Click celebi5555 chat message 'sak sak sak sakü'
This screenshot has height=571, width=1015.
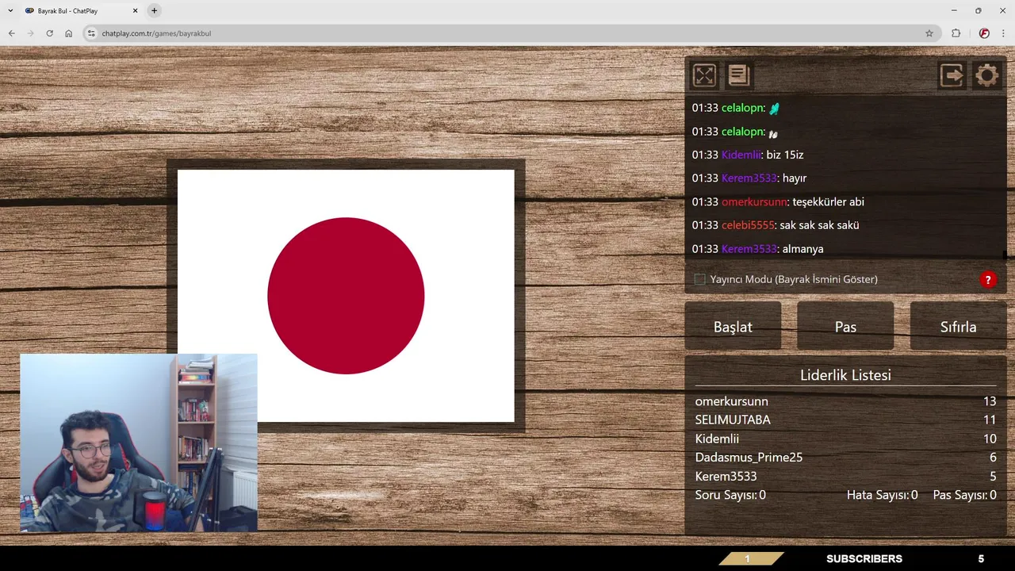pos(819,225)
